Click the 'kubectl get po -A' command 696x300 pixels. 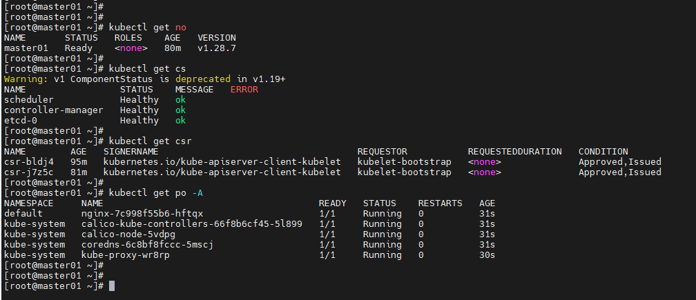tap(156, 193)
